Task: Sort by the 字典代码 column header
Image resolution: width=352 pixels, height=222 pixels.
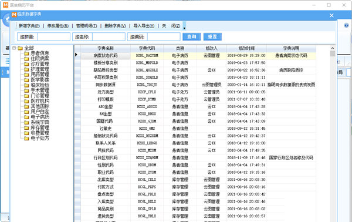Action: pos(147,48)
